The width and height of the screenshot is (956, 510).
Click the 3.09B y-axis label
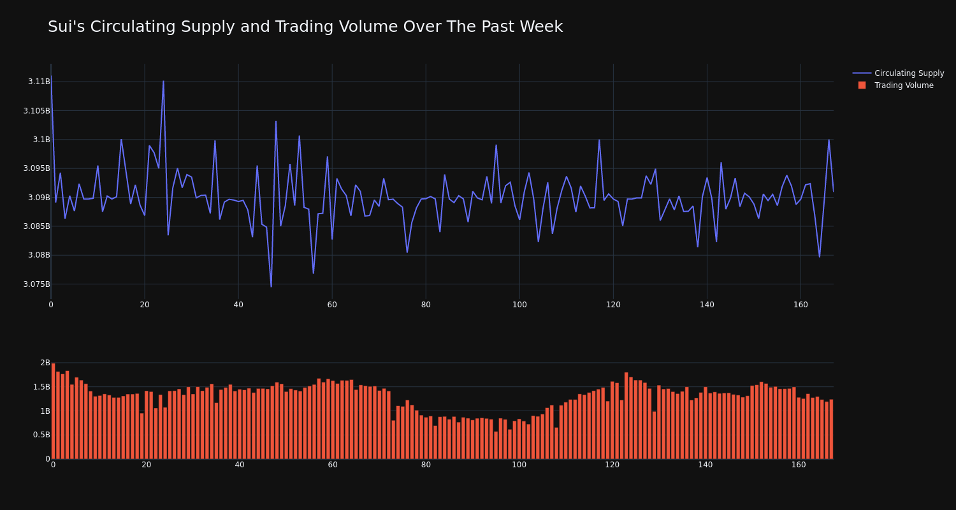coord(39,197)
